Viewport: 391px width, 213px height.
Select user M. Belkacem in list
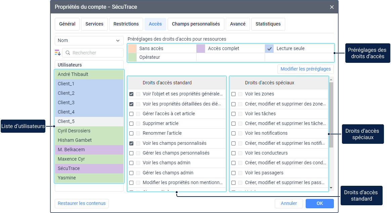click(x=89, y=150)
